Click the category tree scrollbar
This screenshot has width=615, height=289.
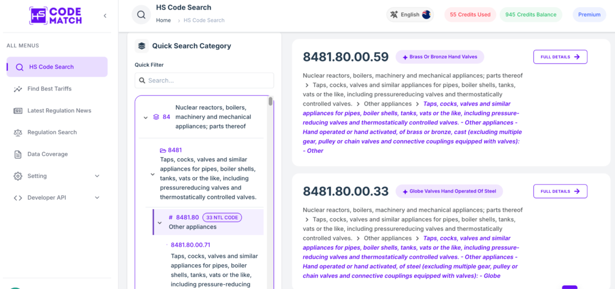271,101
